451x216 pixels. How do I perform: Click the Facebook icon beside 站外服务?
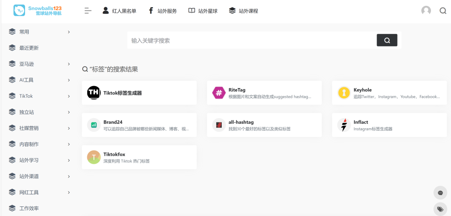point(151,10)
